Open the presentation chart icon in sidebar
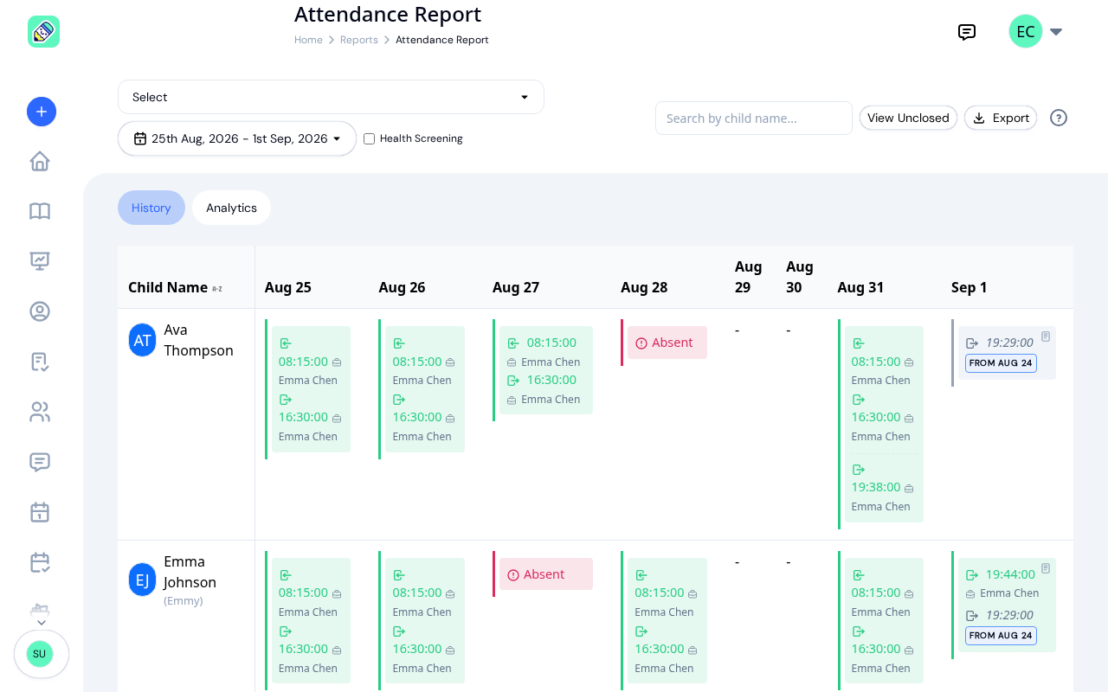 (x=40, y=261)
